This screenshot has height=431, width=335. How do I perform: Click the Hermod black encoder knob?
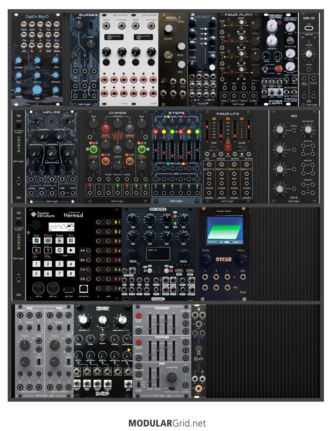tap(36, 225)
